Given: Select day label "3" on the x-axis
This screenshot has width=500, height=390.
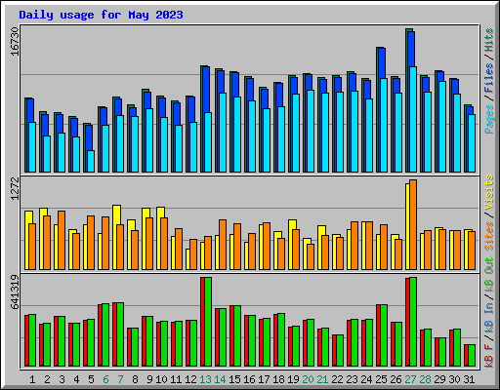Looking at the screenshot, I should click(x=62, y=379).
